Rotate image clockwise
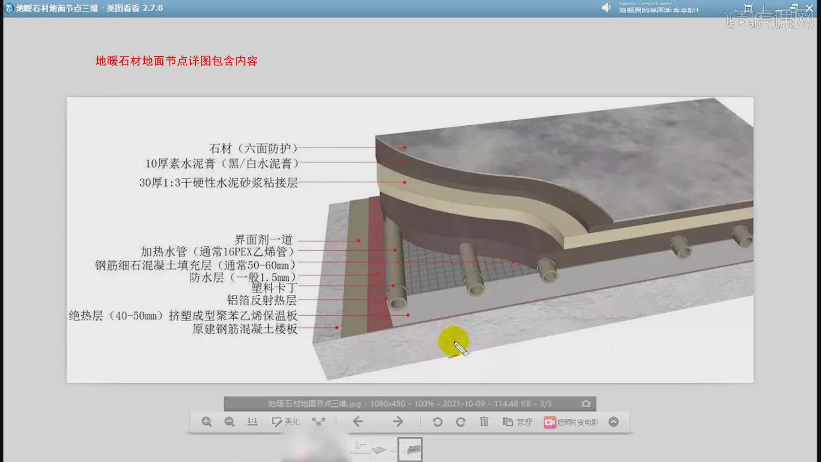822x462 pixels. click(x=461, y=422)
